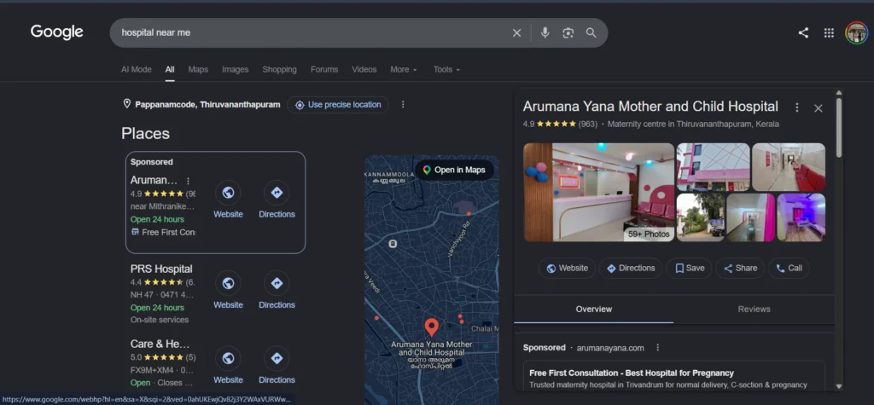Click the red map pin for Arumana Yana
The width and height of the screenshot is (874, 405).
coord(431,327)
